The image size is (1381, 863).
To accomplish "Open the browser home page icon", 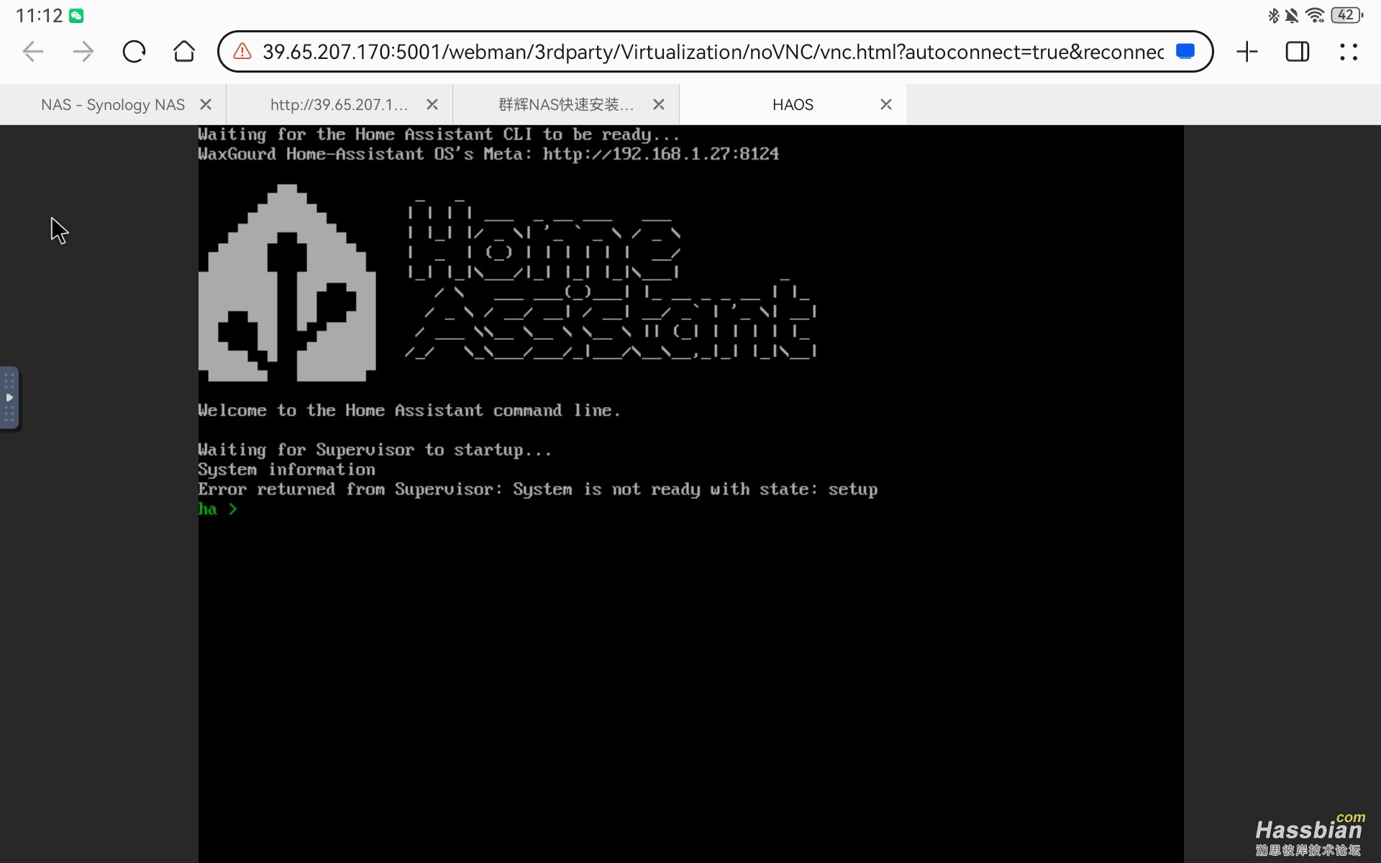I will point(184,52).
